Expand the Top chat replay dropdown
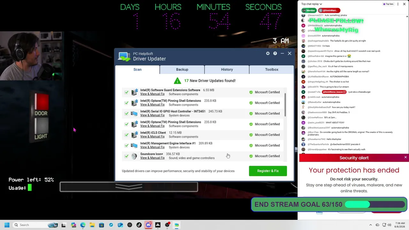The height and width of the screenshot is (230, 409). (312, 4)
